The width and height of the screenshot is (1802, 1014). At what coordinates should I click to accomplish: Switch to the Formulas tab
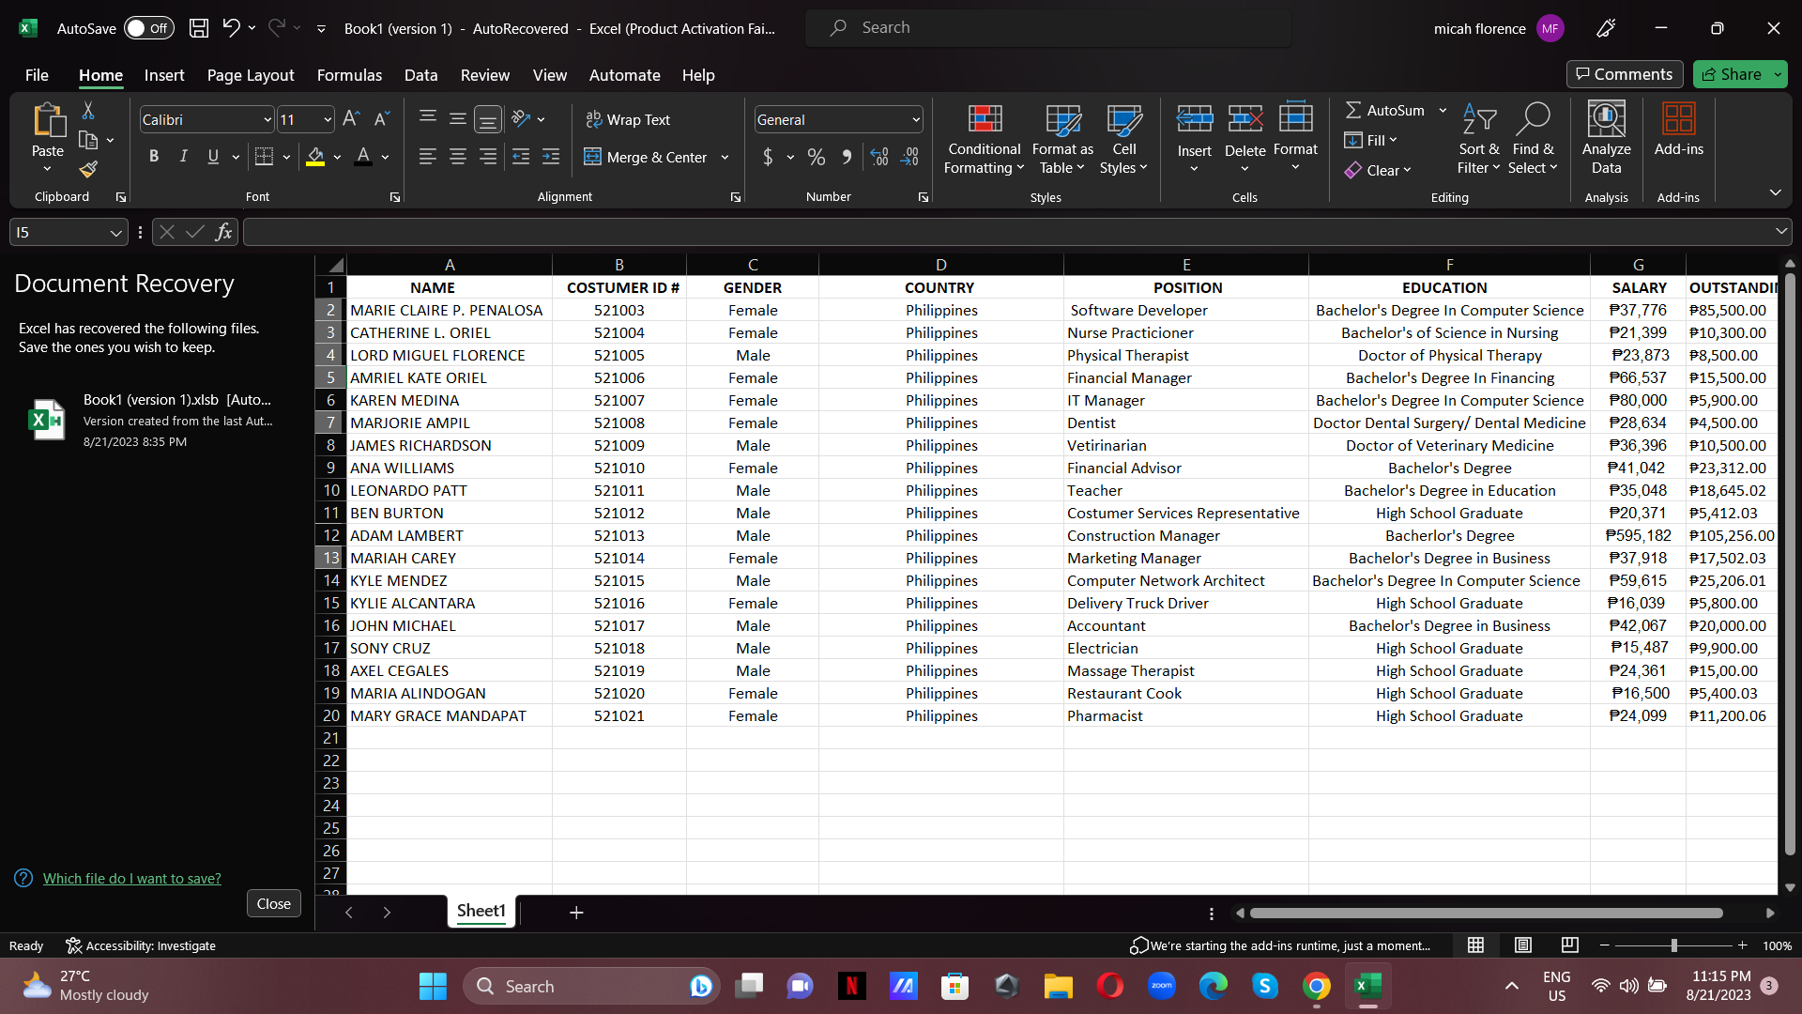(x=349, y=75)
